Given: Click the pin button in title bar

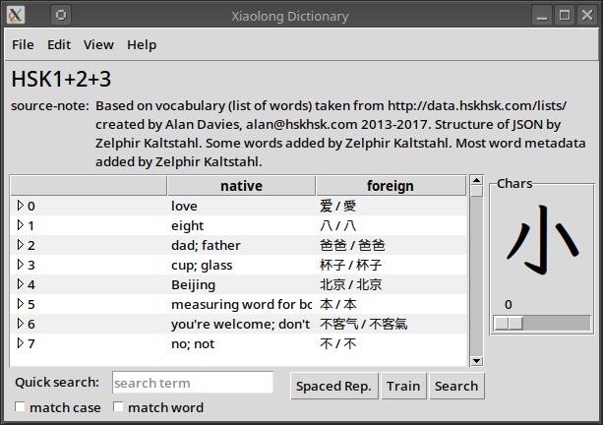Looking at the screenshot, I should 61,15.
